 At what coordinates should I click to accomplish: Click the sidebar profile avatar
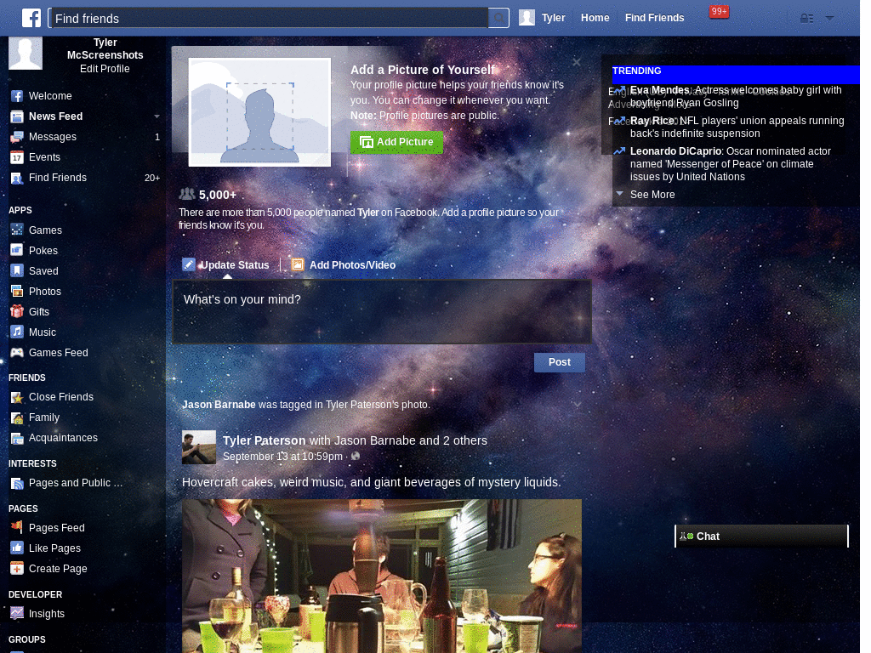tap(25, 53)
